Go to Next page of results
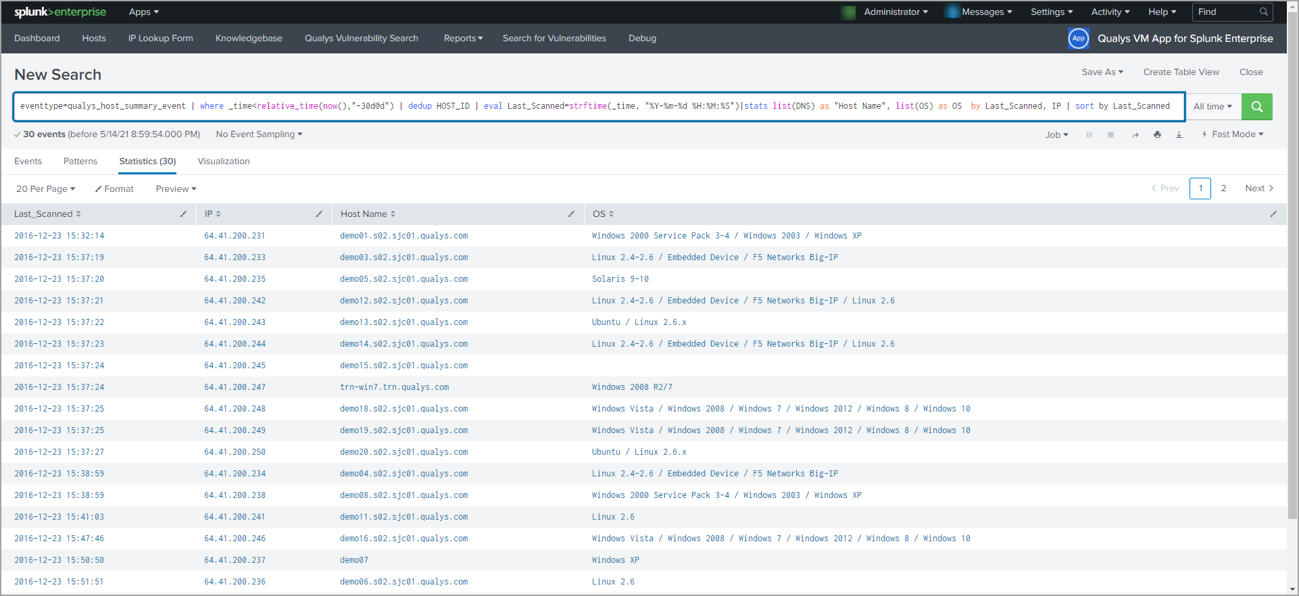The image size is (1299, 596). (1258, 189)
